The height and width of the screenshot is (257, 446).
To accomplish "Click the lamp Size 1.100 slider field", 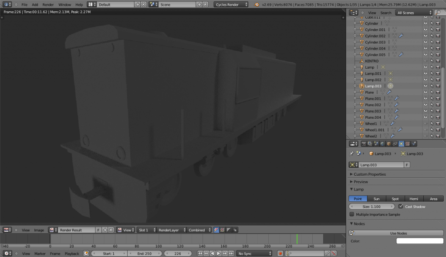I will tap(372, 207).
